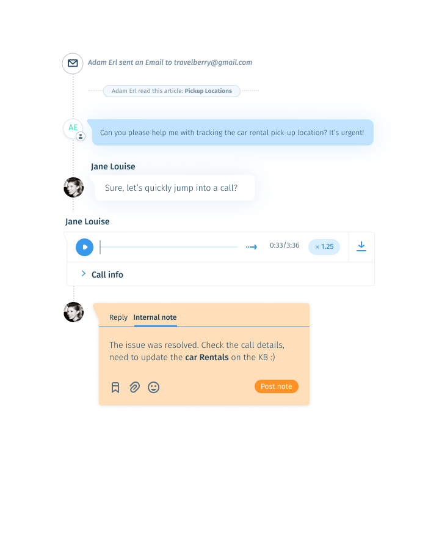Open the emoji picker smiley icon
Viewport: 442px width, 535px height.
pos(153,387)
